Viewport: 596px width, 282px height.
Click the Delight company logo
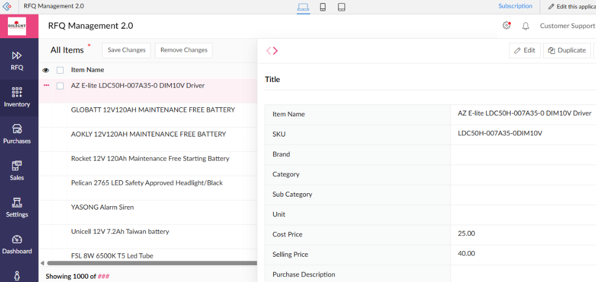click(17, 26)
